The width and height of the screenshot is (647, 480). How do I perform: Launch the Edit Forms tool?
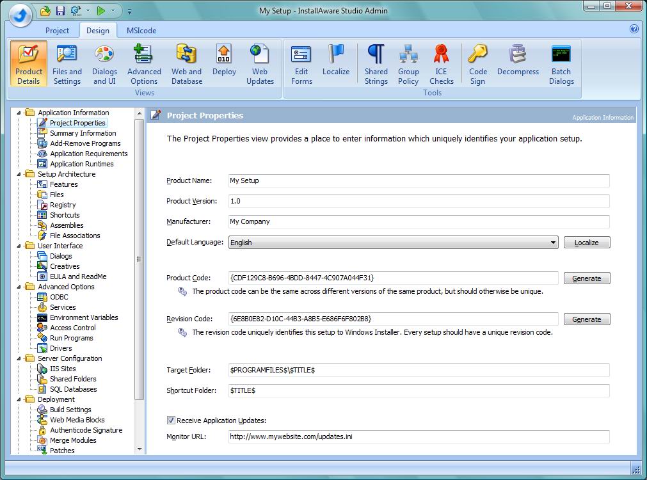point(301,63)
